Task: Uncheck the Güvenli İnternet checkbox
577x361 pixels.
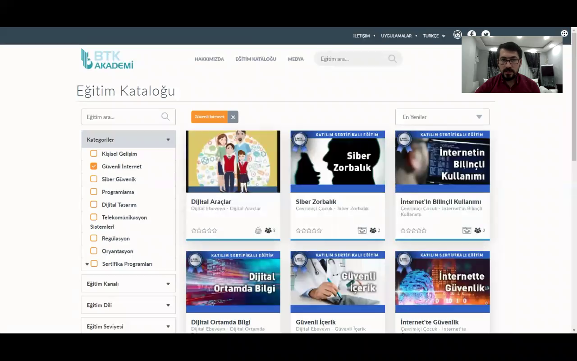Action: pos(94,166)
